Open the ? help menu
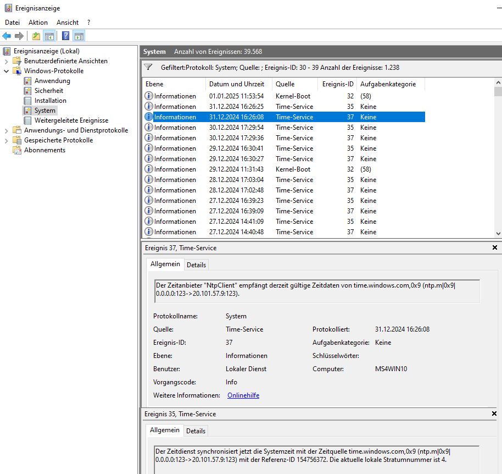Viewport: 502px width, 474px height. coord(88,23)
